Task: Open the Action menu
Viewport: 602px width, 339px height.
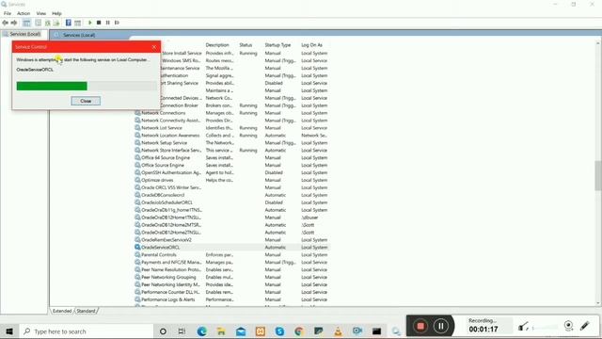Action: [x=24, y=13]
